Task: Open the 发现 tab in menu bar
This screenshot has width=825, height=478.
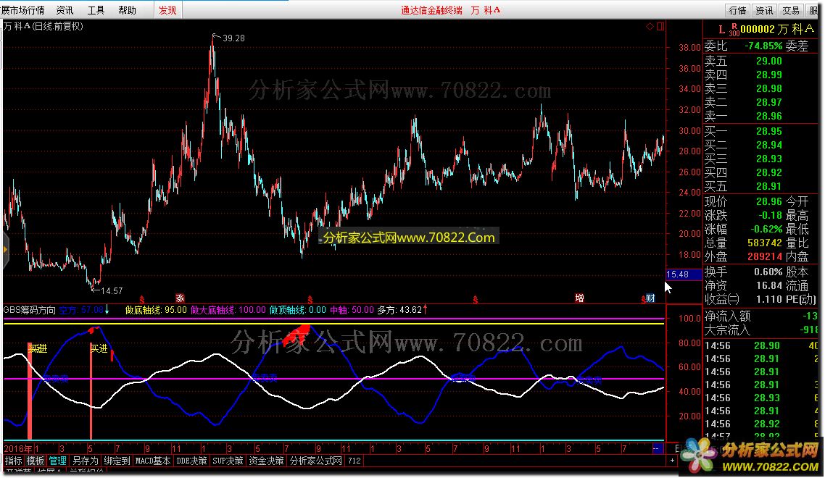Action: 168,10
